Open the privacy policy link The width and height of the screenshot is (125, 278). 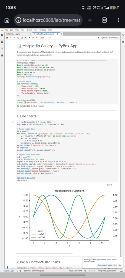click(x=105, y=265)
